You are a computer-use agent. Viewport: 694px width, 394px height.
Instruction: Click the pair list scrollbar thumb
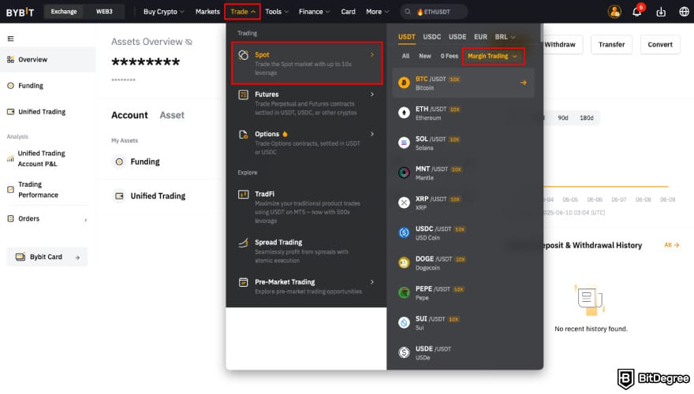tap(541, 33)
